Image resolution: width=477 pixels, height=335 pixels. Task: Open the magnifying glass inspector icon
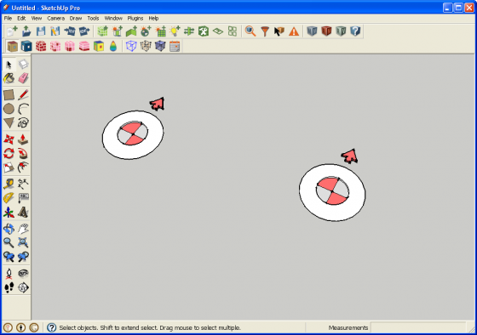click(250, 31)
